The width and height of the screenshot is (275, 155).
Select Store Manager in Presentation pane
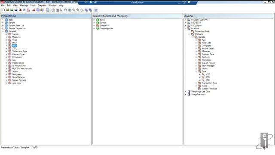18,77
